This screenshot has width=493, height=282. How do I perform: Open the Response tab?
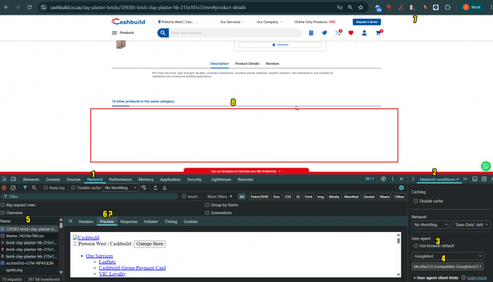pyautogui.click(x=128, y=221)
